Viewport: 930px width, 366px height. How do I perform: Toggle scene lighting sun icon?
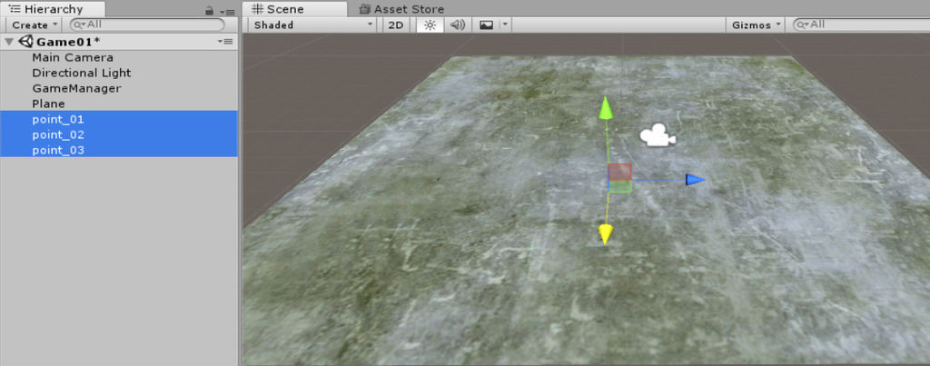(430, 25)
